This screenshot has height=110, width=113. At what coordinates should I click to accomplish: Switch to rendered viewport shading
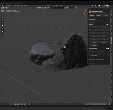tap(109, 6)
